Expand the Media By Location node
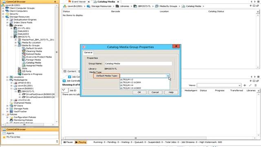This screenshot has height=147, width=261. point(15,42)
